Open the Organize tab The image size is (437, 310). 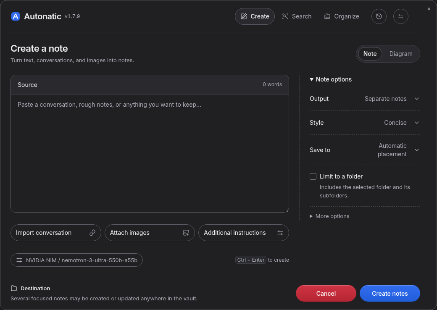point(342,16)
